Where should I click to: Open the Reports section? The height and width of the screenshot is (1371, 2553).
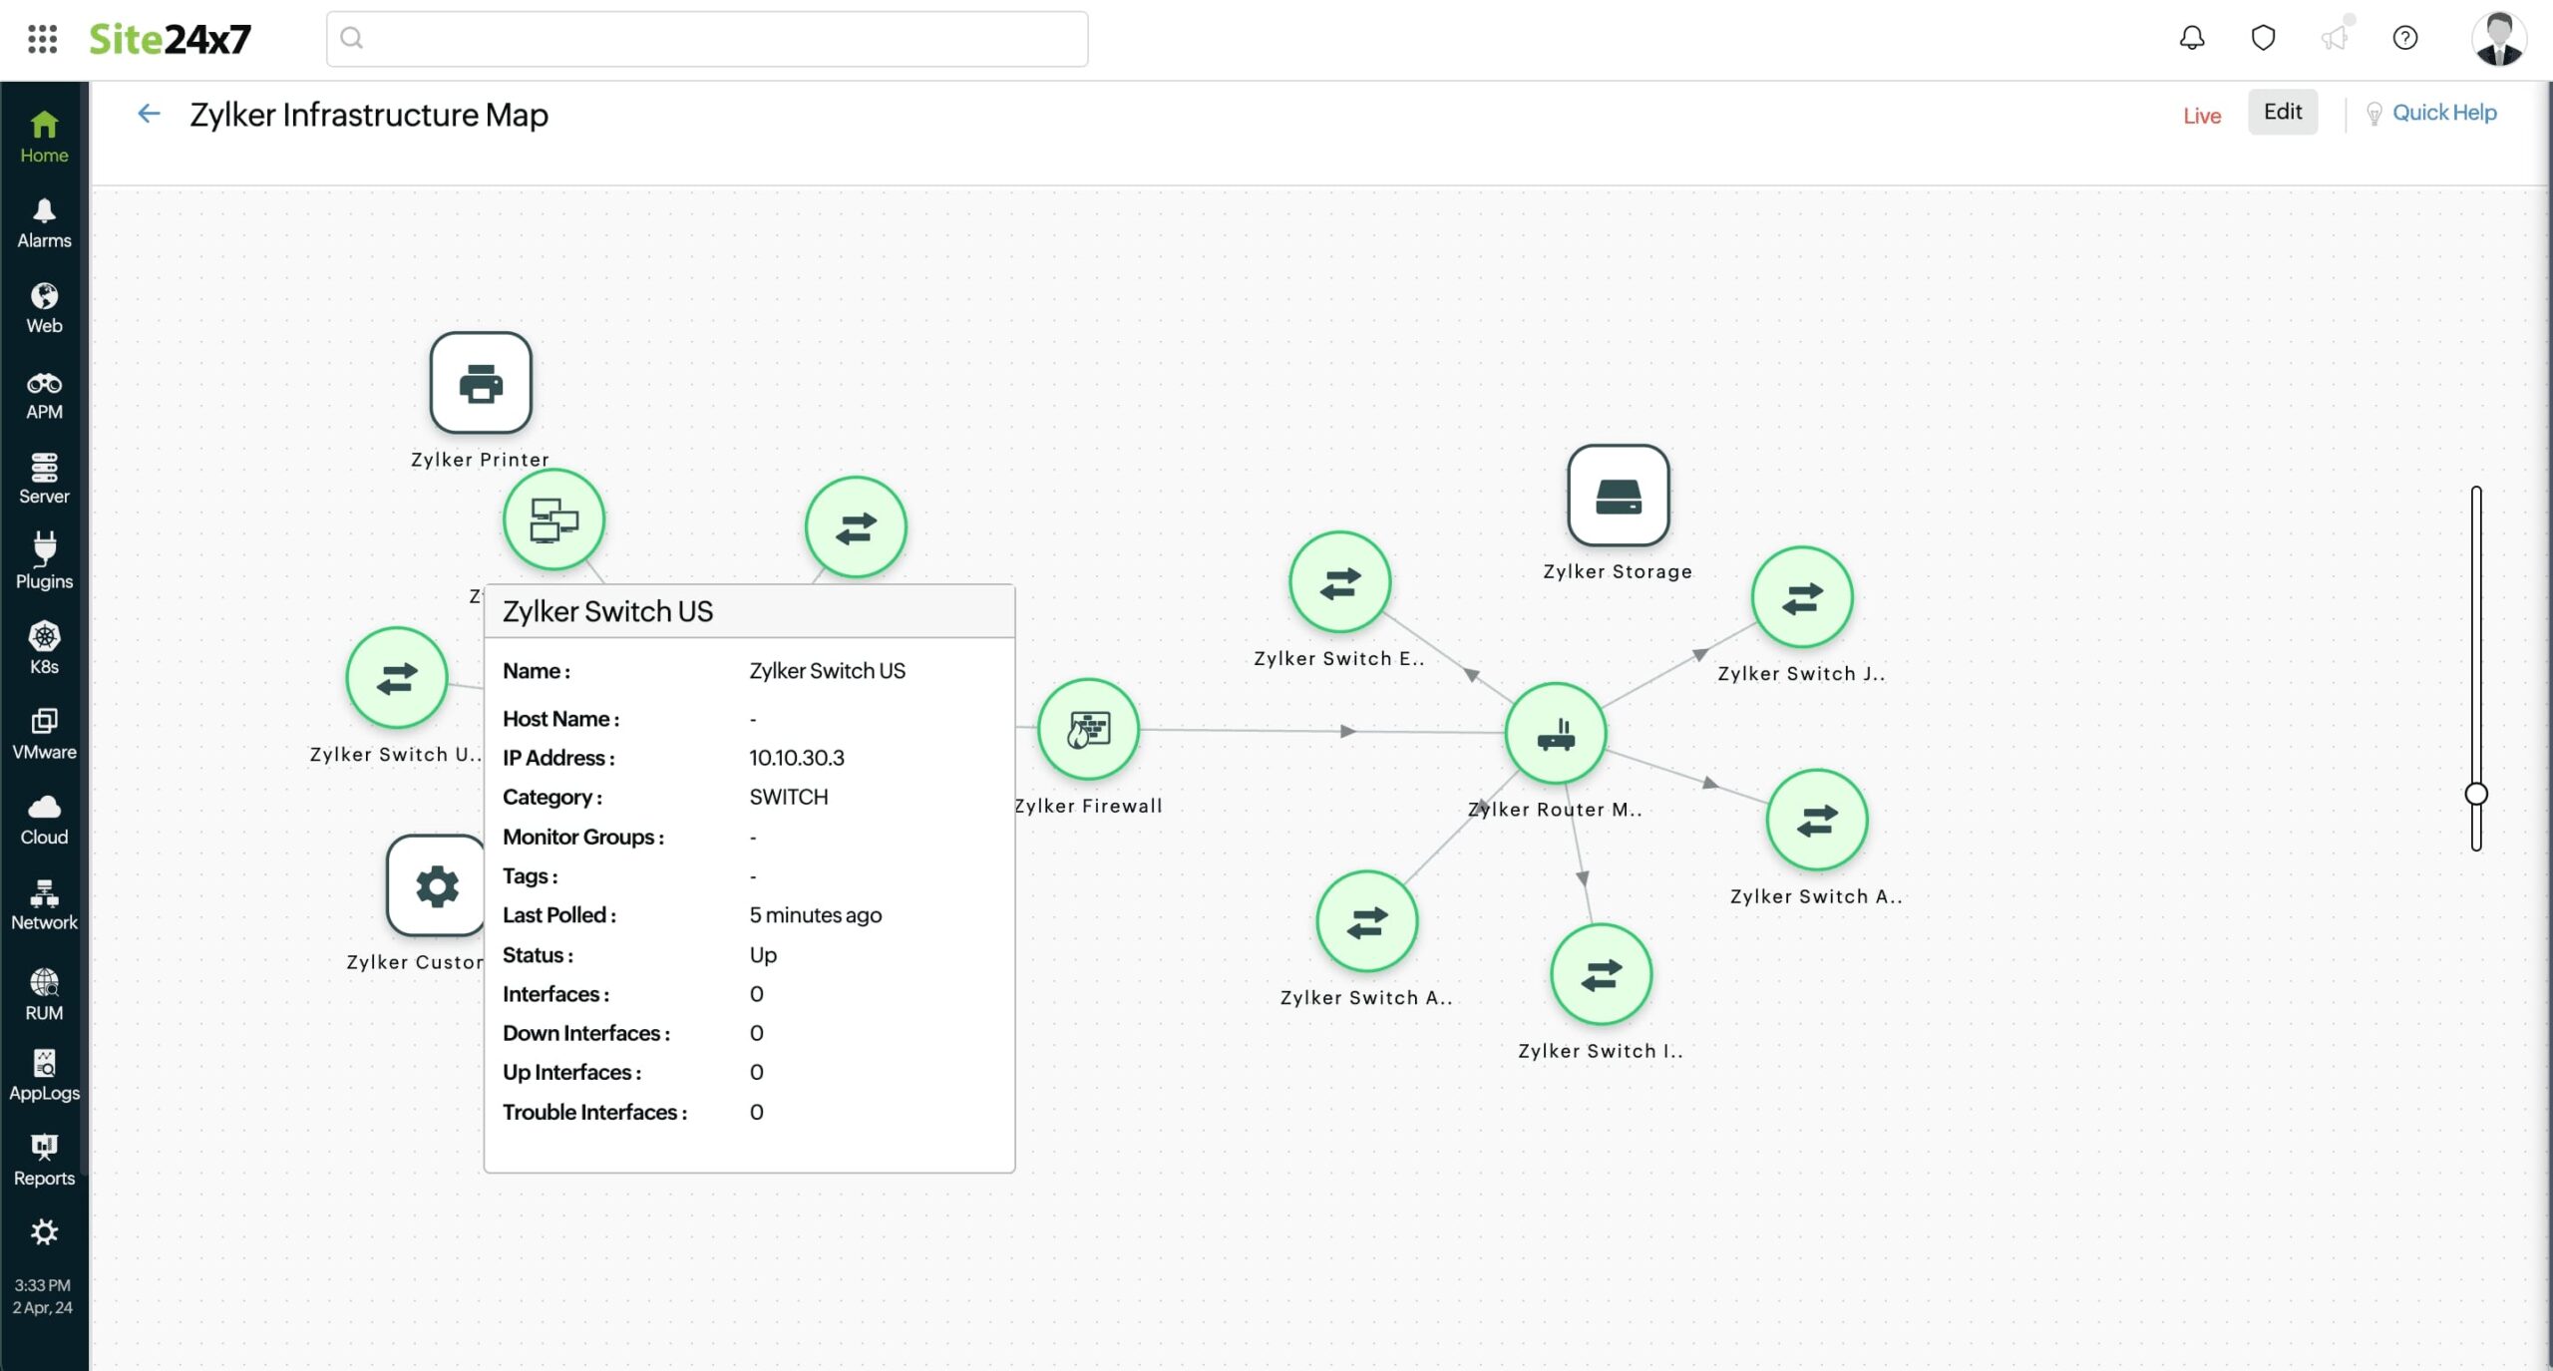(43, 1157)
